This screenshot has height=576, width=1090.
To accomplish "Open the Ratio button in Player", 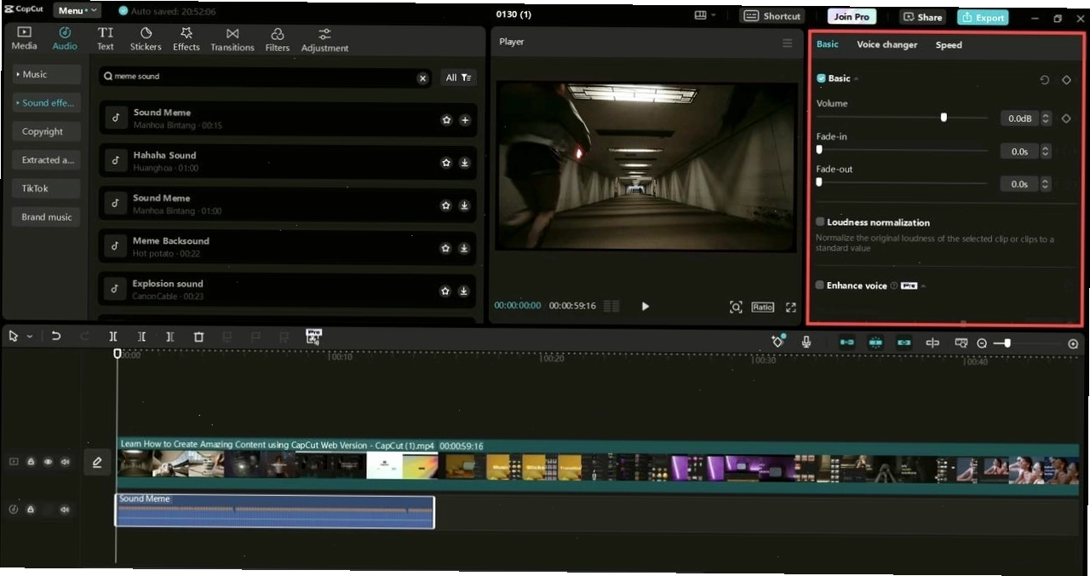I will tap(762, 307).
